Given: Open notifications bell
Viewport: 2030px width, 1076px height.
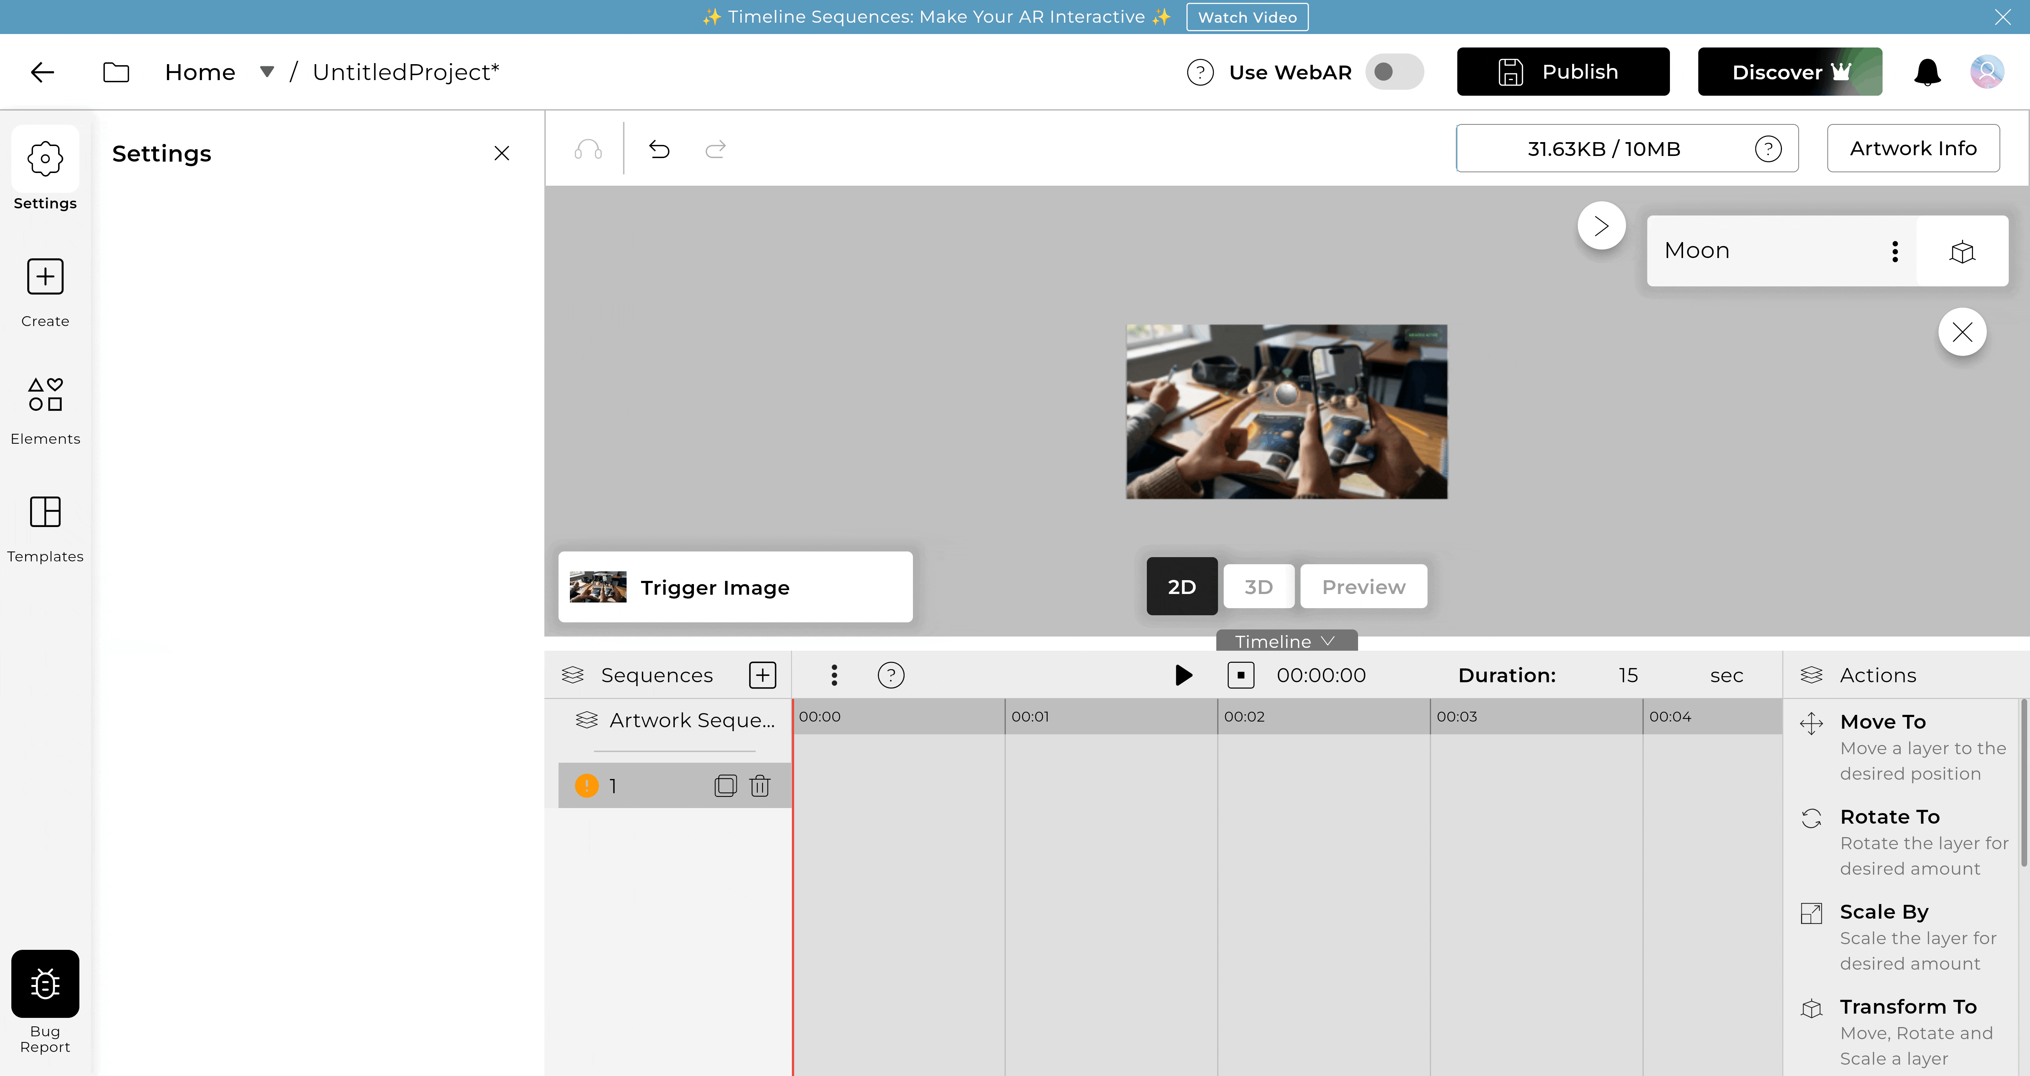Looking at the screenshot, I should click(1928, 73).
